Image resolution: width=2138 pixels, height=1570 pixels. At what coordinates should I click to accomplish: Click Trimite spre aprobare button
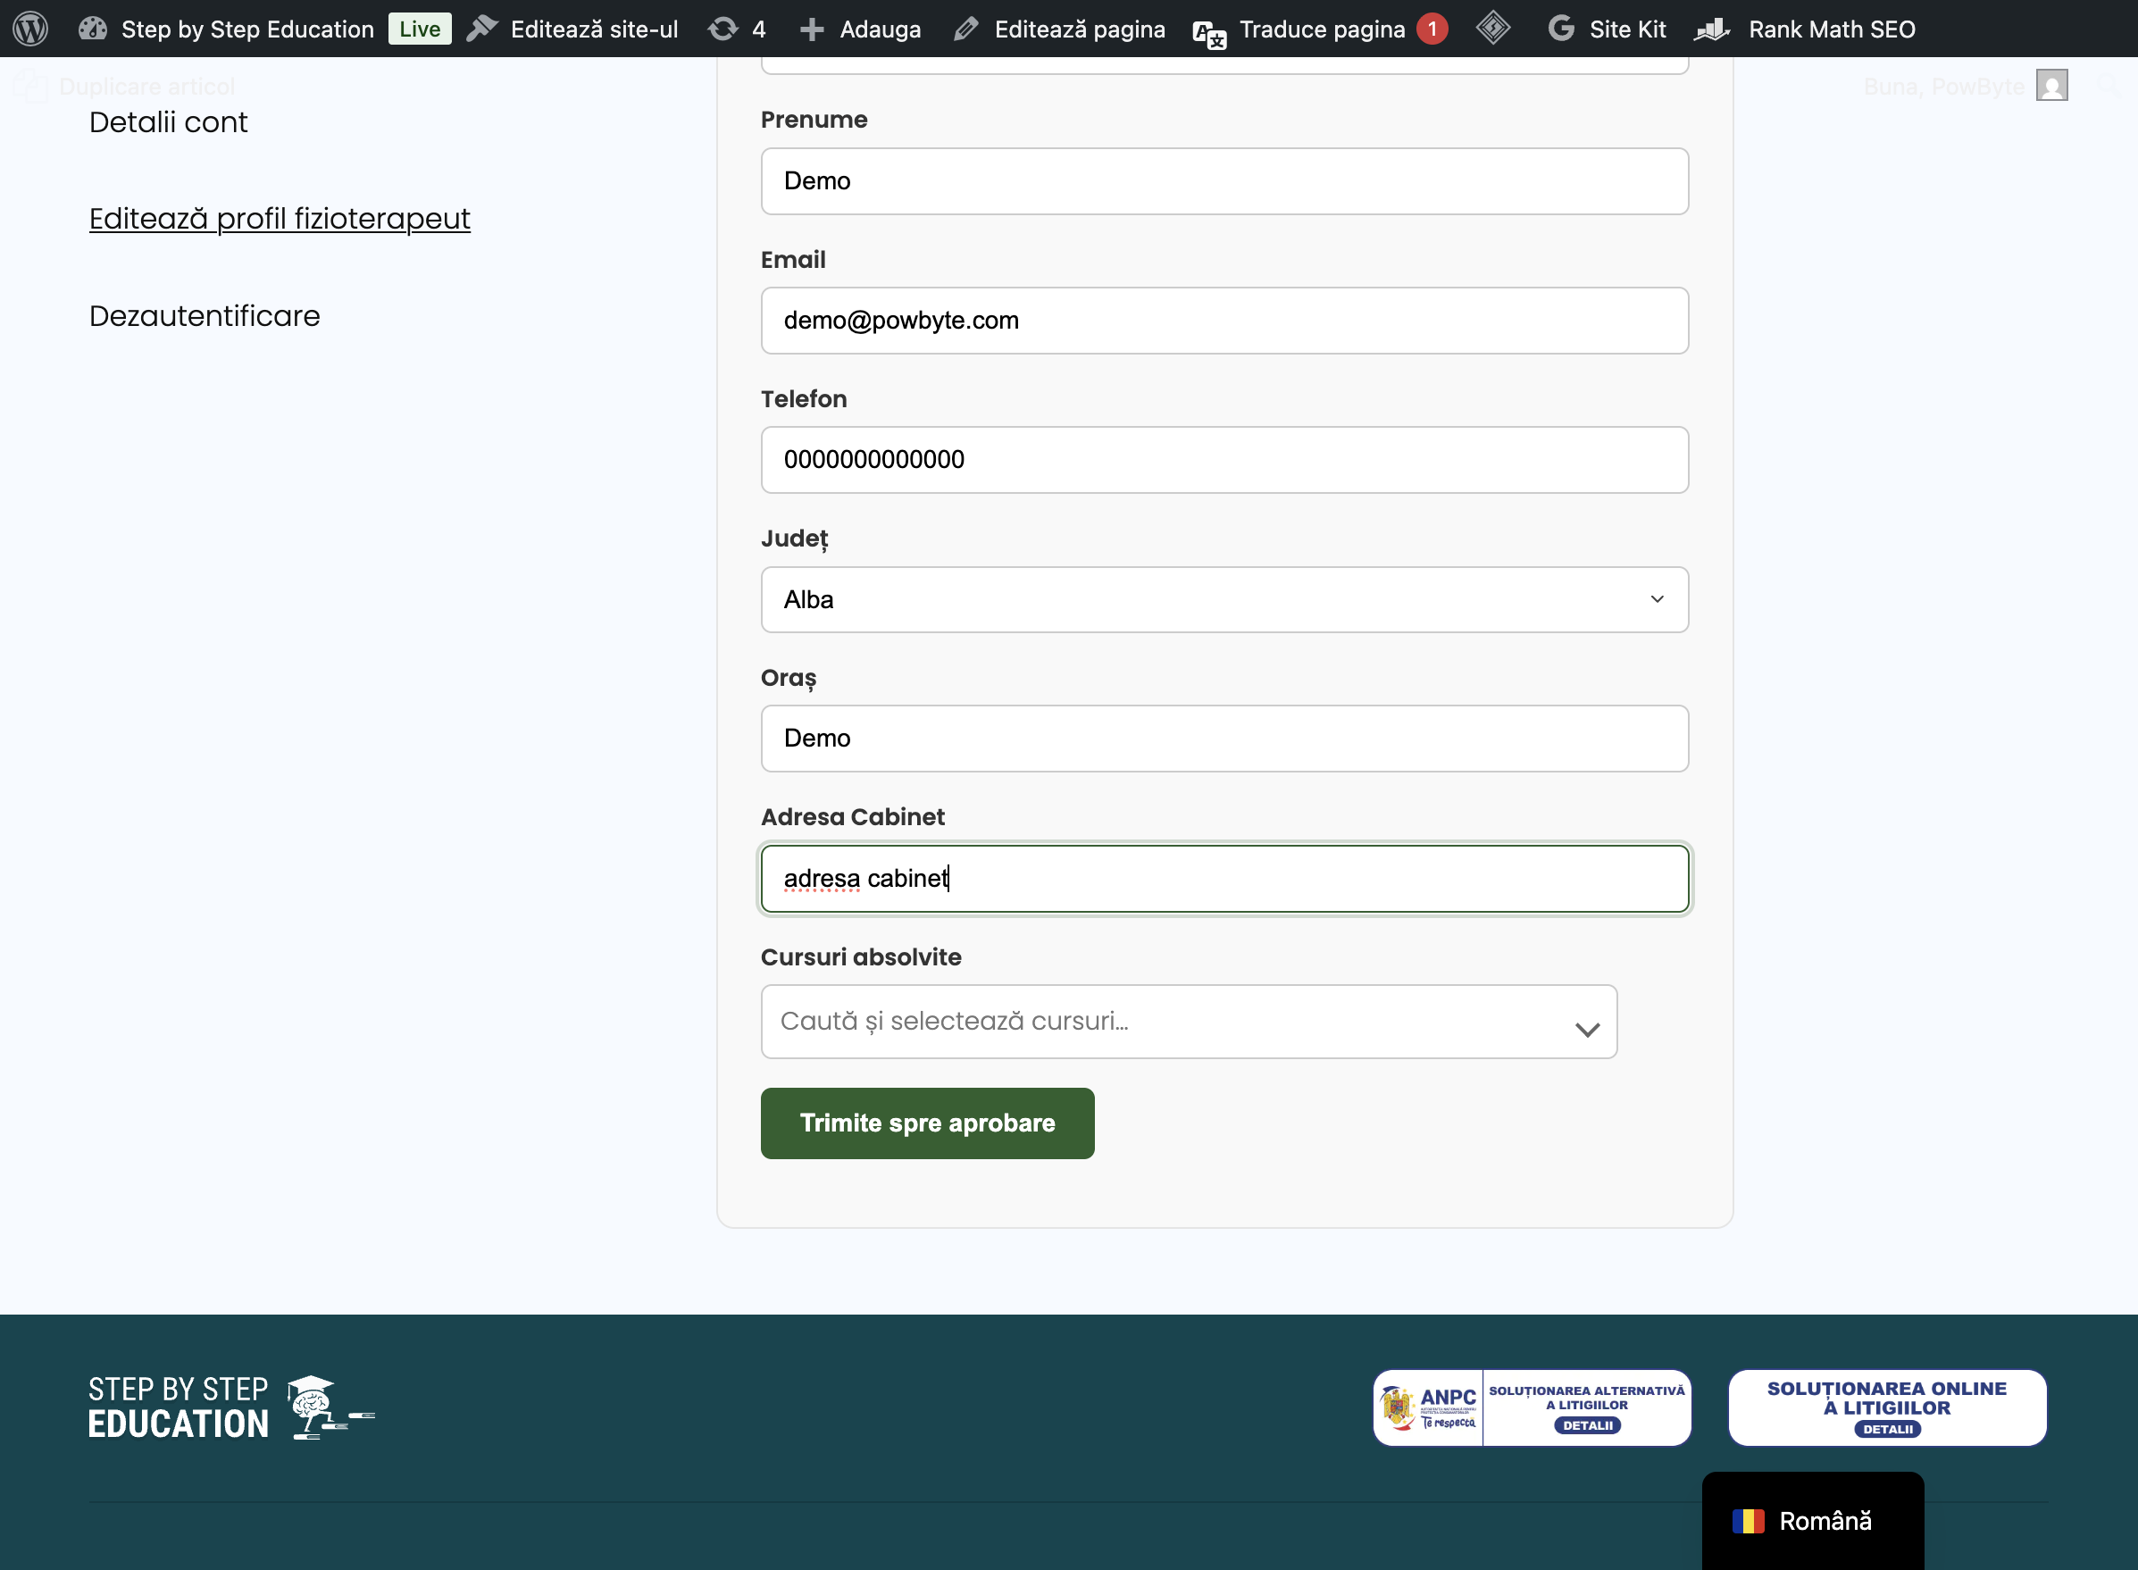pyautogui.click(x=927, y=1123)
